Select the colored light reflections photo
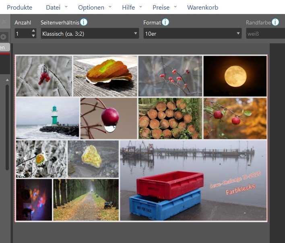This screenshot has width=285, height=243. pos(34,200)
